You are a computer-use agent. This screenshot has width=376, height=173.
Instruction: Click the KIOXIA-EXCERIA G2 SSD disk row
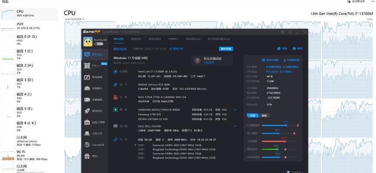click(182, 119)
